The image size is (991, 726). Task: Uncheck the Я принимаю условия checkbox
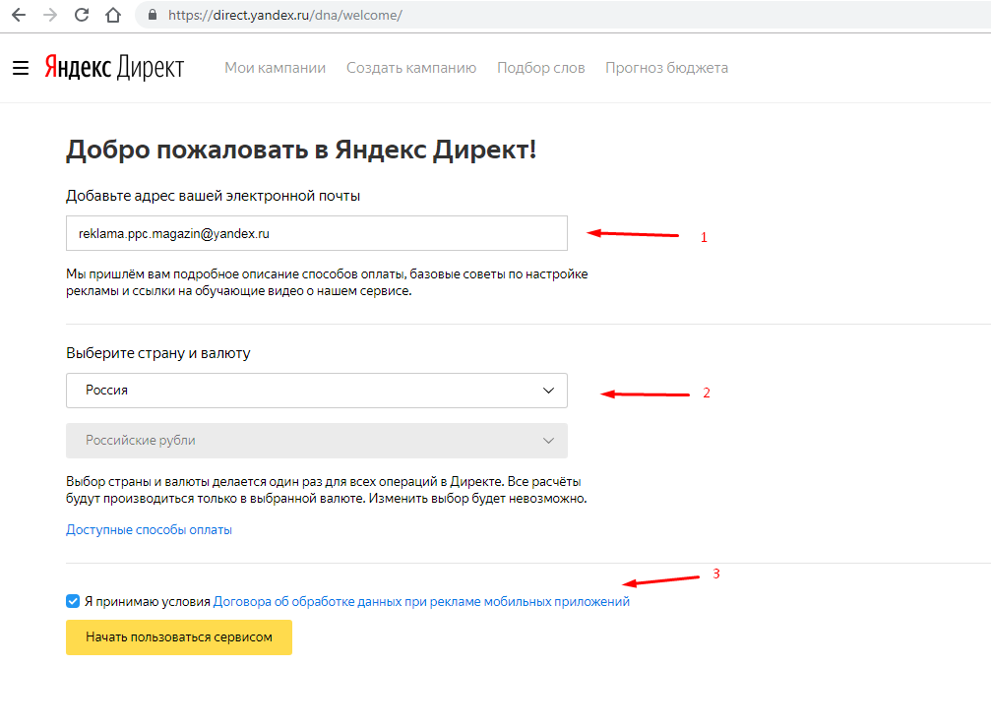[x=73, y=601]
